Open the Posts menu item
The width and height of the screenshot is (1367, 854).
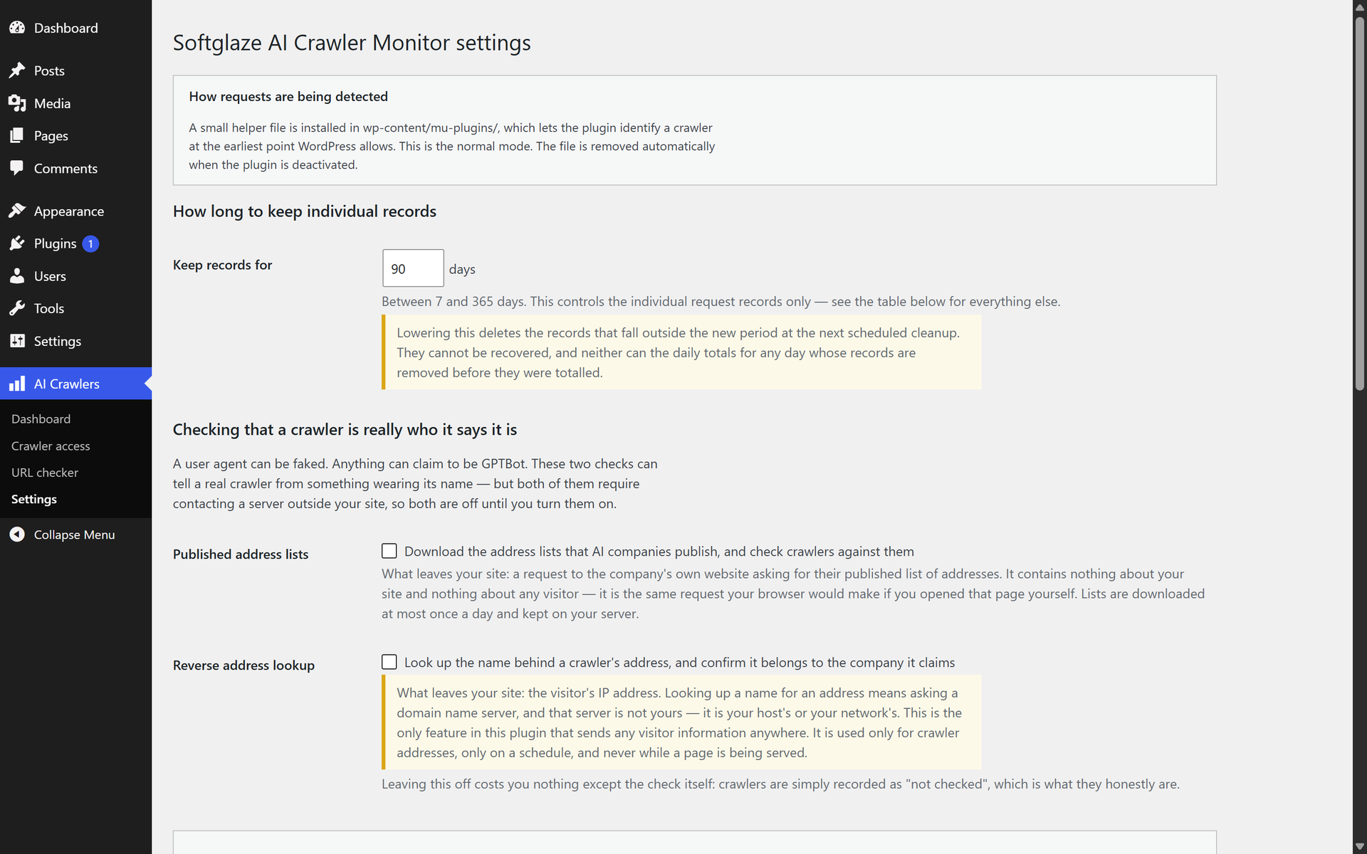[75, 70]
